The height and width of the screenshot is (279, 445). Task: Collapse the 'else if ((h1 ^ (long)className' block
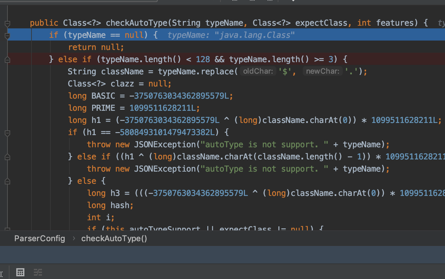[7, 157]
